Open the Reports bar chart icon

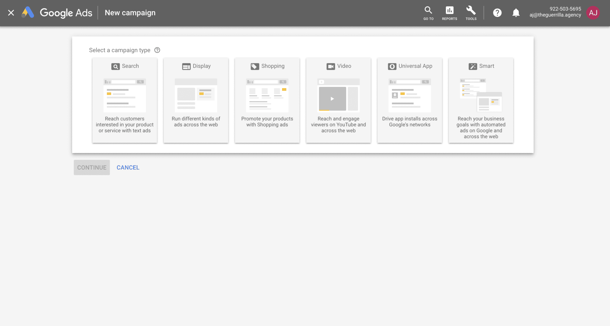tap(449, 10)
